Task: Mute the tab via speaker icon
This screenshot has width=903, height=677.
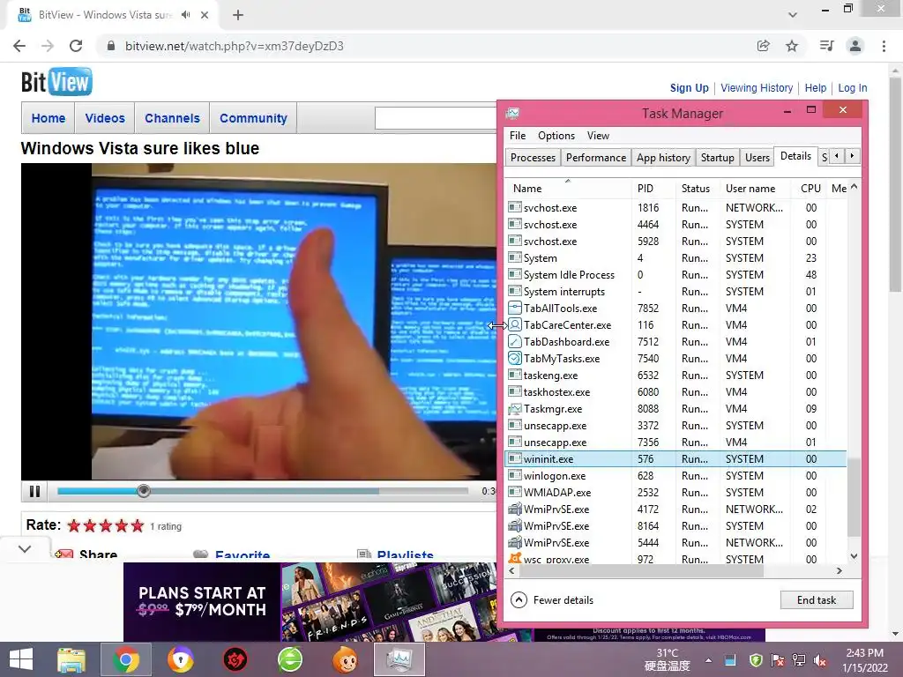Action: pyautogui.click(x=185, y=15)
